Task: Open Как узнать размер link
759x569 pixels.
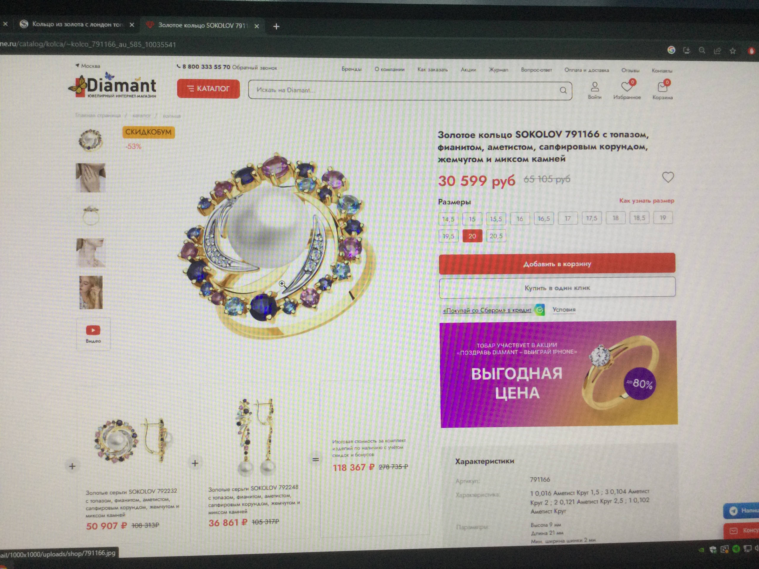Action: coord(646,200)
